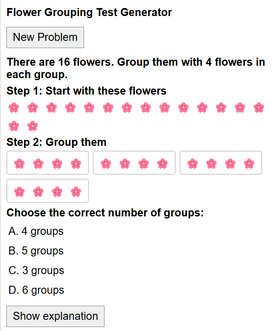Click the first flower in the third group box

[193, 163]
